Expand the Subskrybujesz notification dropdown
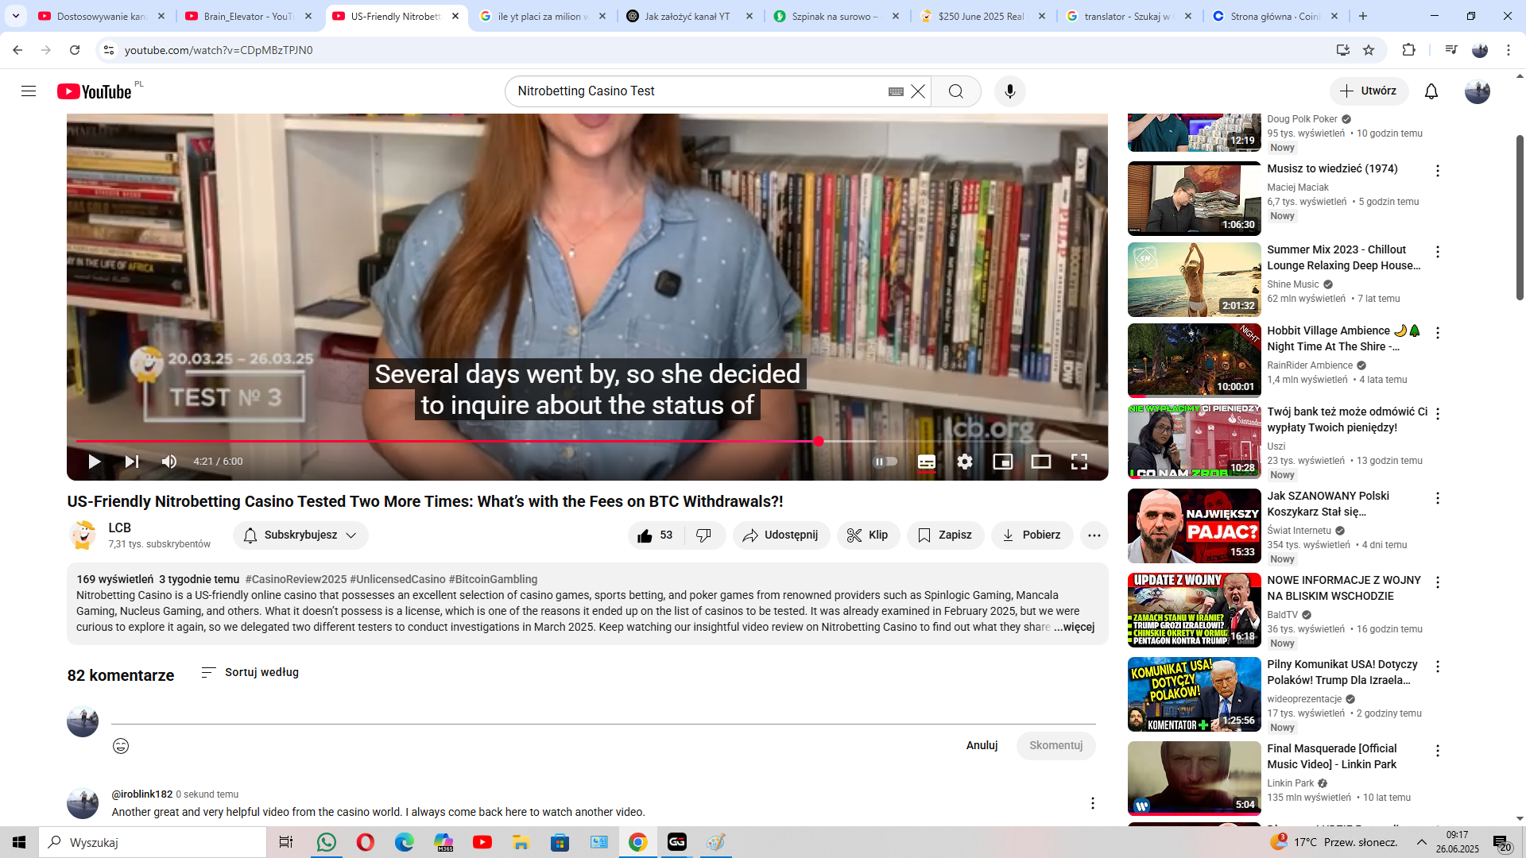 pos(300,535)
